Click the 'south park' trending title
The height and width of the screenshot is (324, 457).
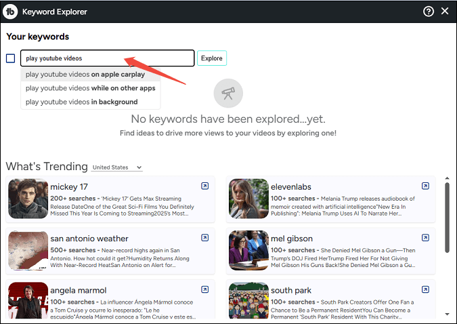[291, 290]
